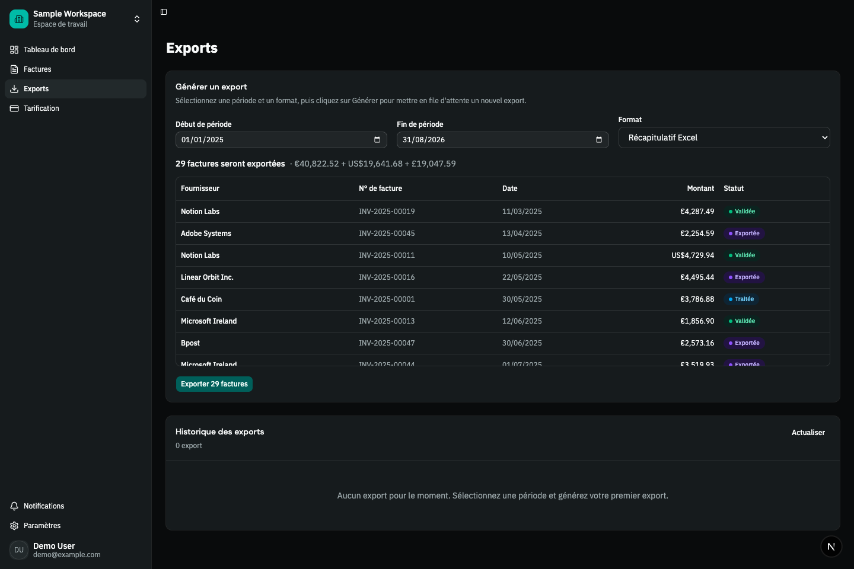Toggle the sidebar collapse icon
The image size is (854, 569).
tap(164, 12)
